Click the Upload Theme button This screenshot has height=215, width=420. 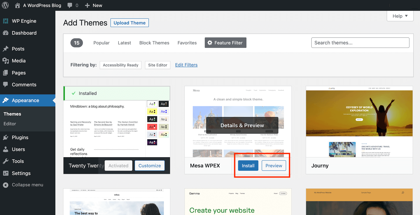click(x=130, y=23)
